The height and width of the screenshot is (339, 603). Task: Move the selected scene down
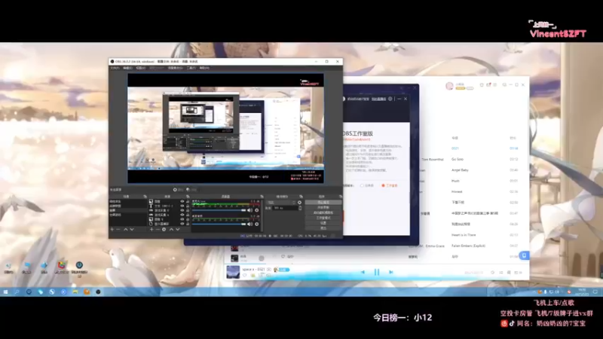coord(131,230)
